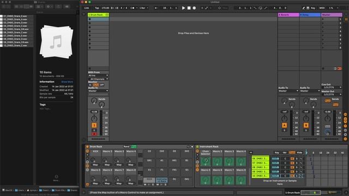Switch chain list to Key zone editor
349x196 pixels.
pos(276,152)
